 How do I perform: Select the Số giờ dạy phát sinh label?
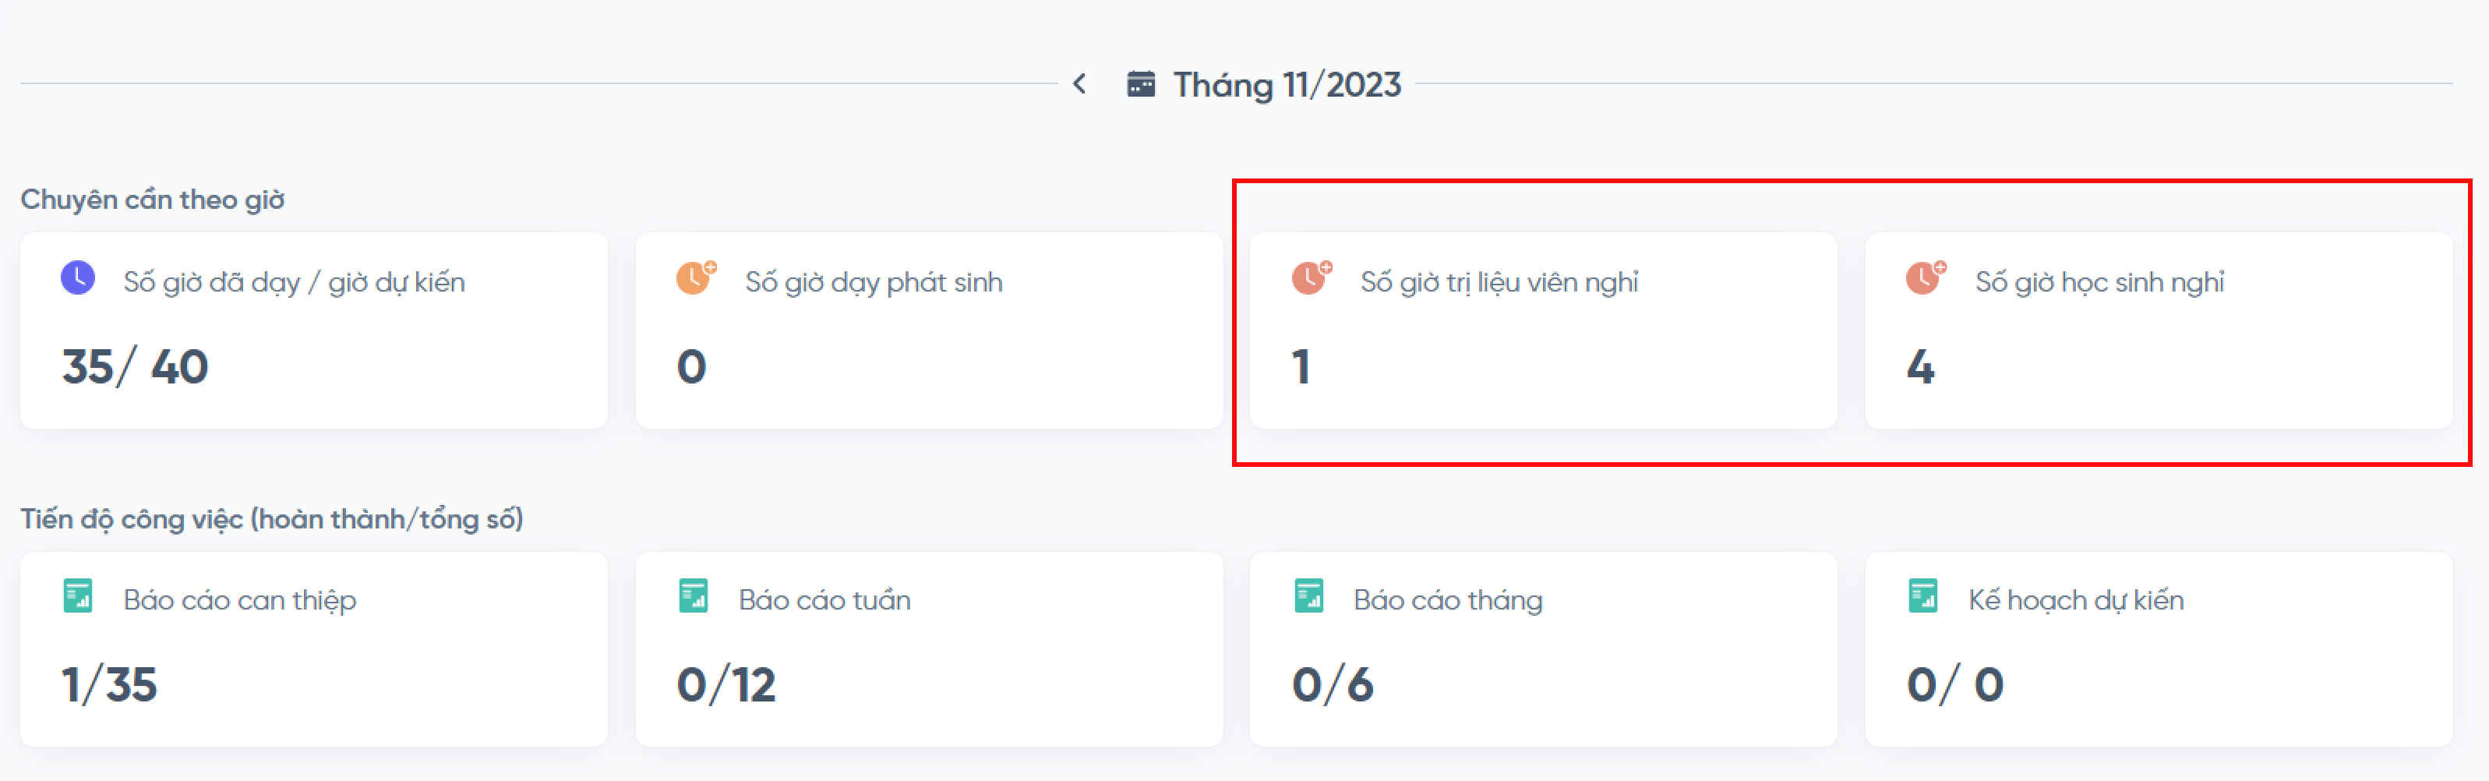tap(874, 282)
